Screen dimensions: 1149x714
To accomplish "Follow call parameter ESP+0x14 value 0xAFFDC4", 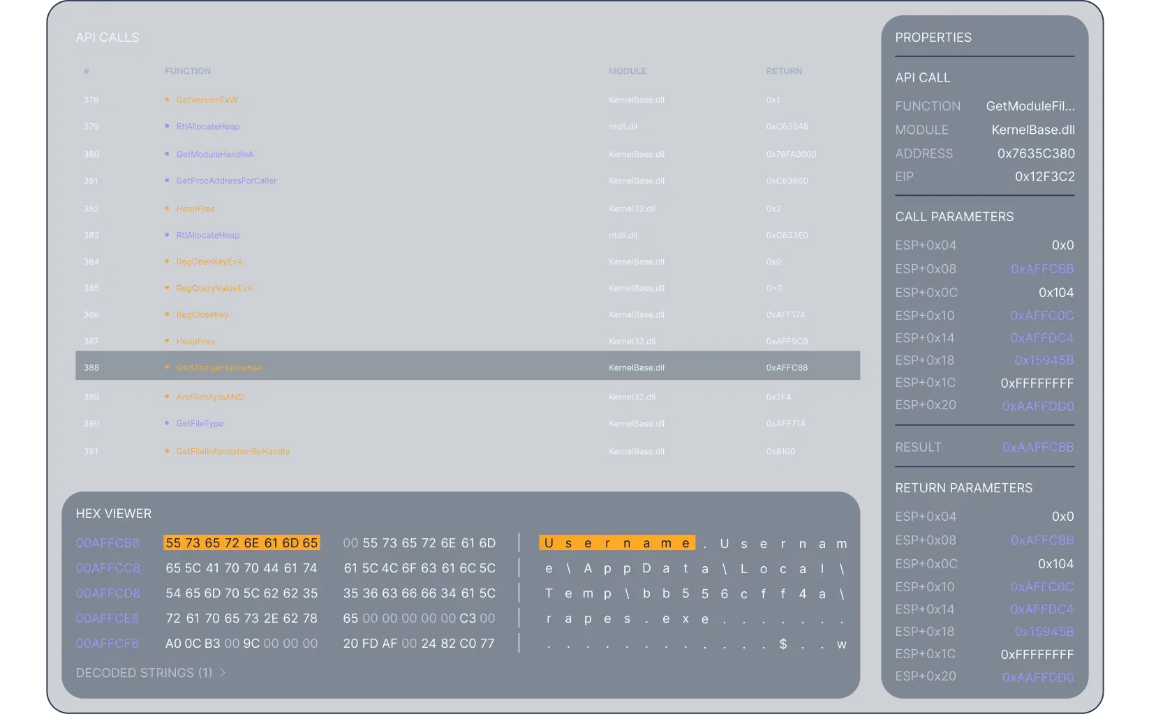I will (x=1042, y=337).
